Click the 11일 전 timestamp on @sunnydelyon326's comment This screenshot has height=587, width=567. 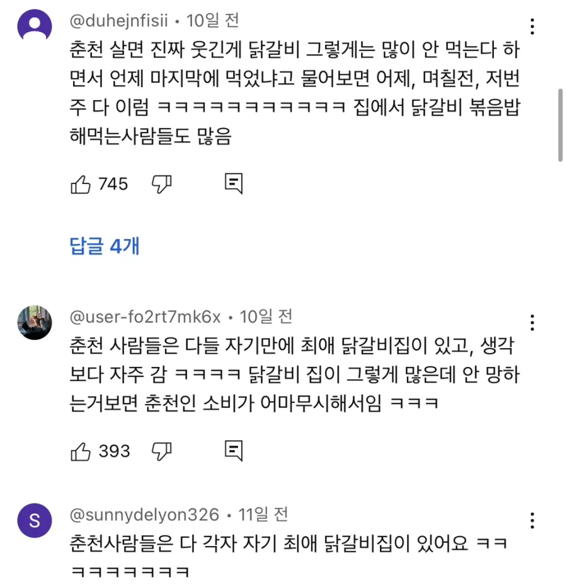pos(263,515)
